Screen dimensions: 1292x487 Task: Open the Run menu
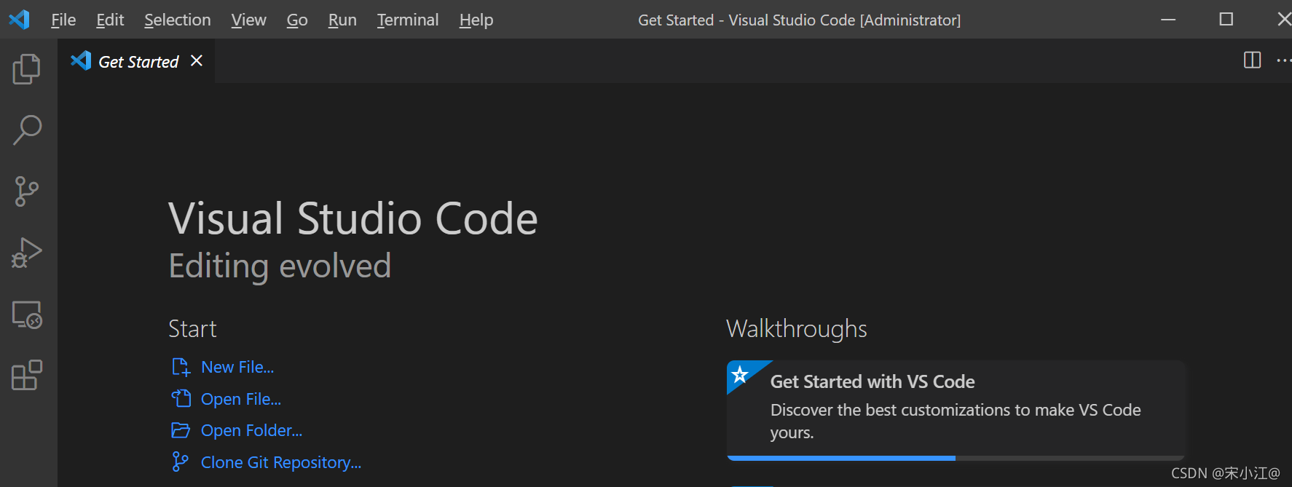(x=342, y=20)
